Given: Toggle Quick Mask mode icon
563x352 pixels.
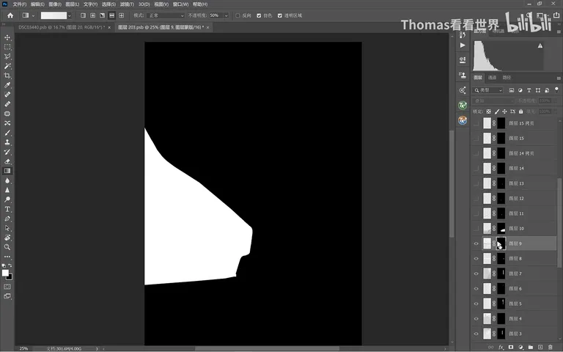Looking at the screenshot, I should [7, 287].
